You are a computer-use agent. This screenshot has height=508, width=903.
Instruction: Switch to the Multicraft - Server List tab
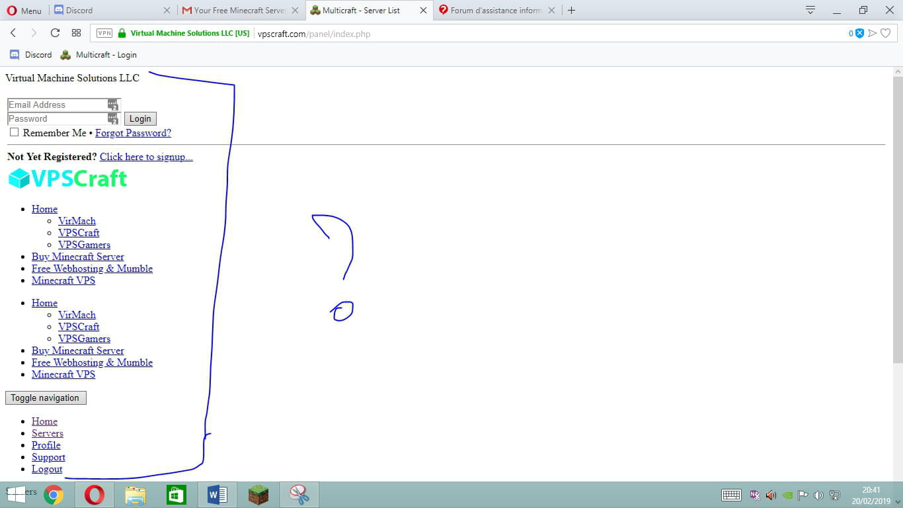[360, 10]
